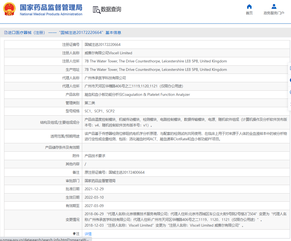
Task: Click 审批部门 value 国家药品监督管理局
Action: tap(100, 181)
